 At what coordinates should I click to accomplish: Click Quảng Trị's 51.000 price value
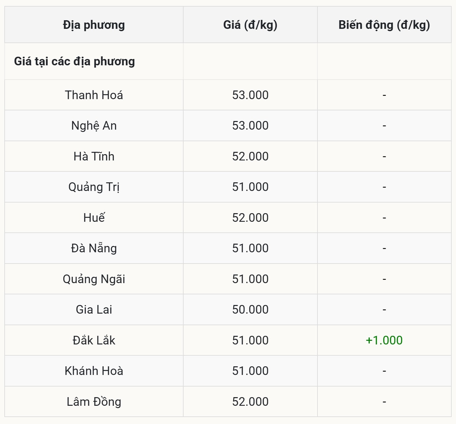pyautogui.click(x=250, y=187)
